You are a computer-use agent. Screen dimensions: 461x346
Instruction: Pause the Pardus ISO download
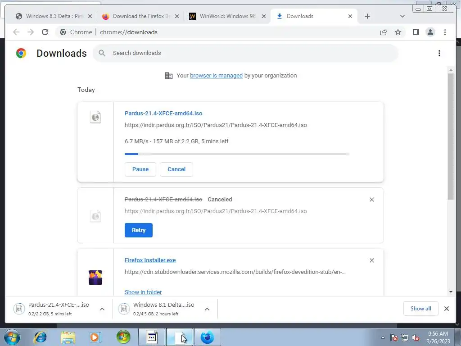coord(140,169)
